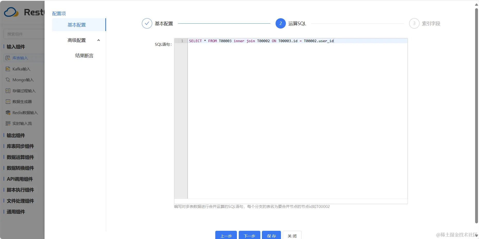The image size is (479, 239).
Task: Expand the 输出组件 section
Action: [x=16, y=135]
